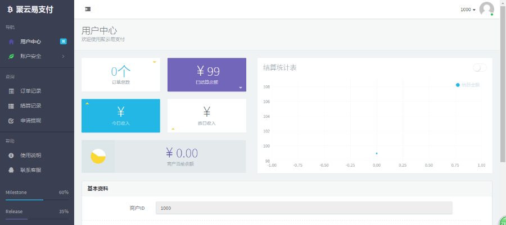Click the home icon beside 用户中心
This screenshot has width=506, height=225.
[x=11, y=42]
